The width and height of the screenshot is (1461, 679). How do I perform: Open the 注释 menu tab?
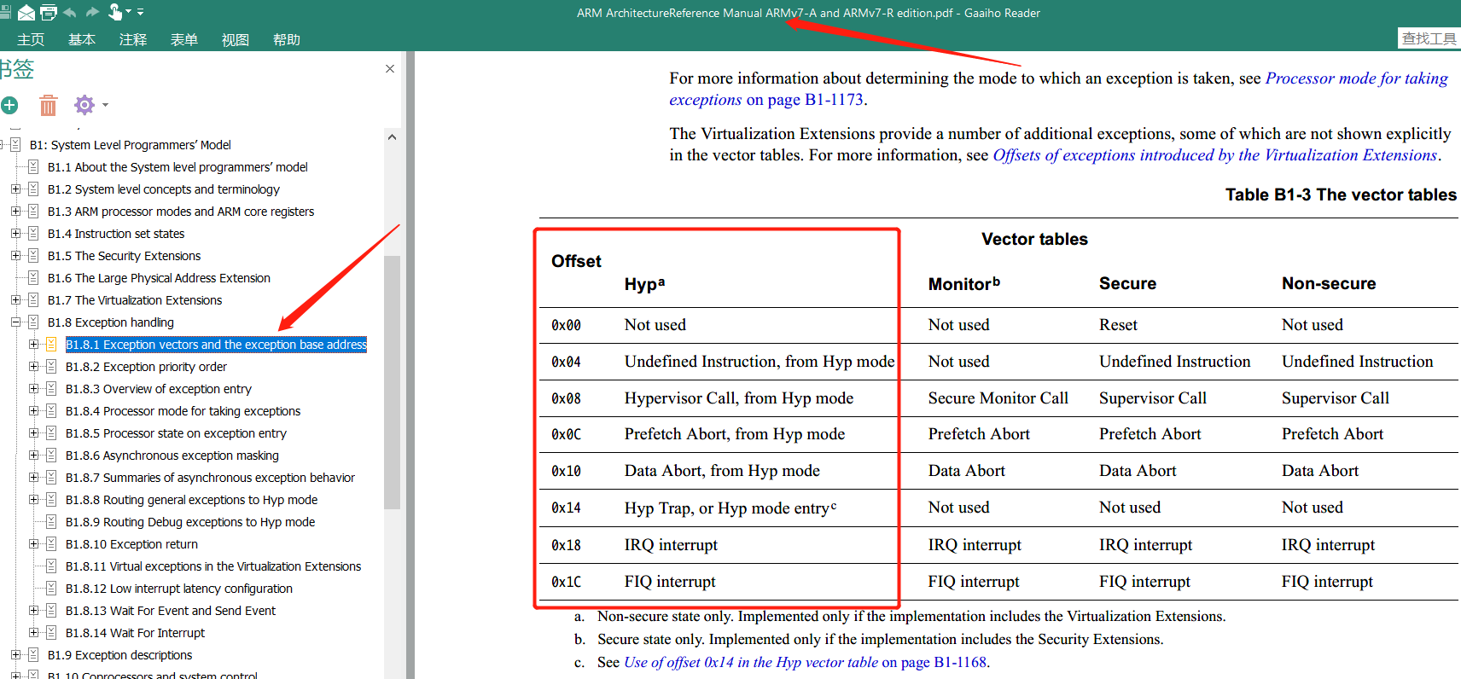tap(133, 39)
